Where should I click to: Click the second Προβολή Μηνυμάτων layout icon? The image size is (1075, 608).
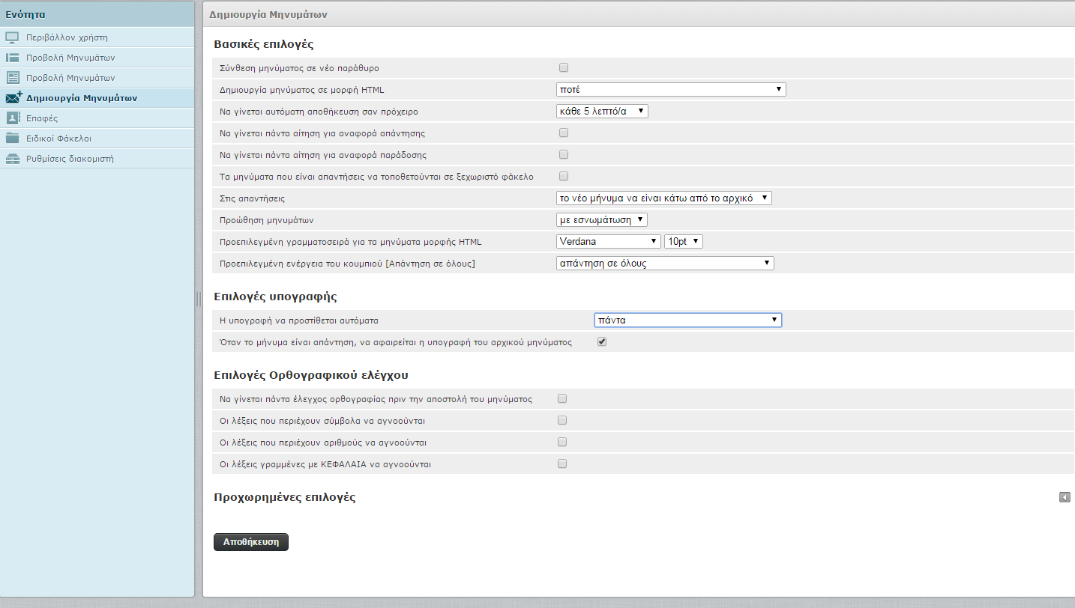click(12, 78)
